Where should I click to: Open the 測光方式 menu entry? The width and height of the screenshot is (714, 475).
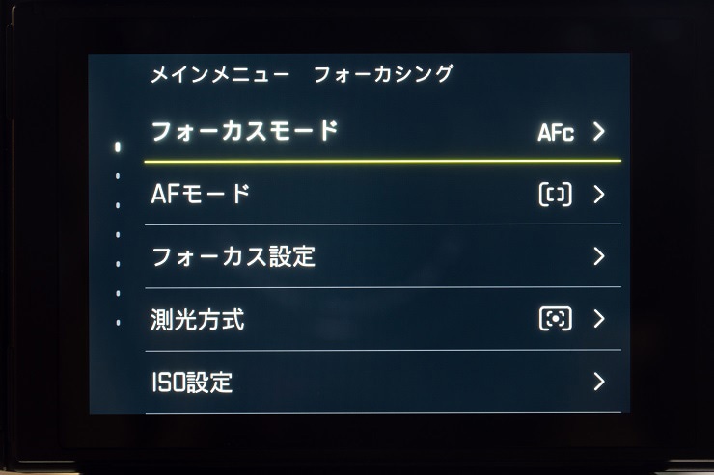tap(198, 320)
